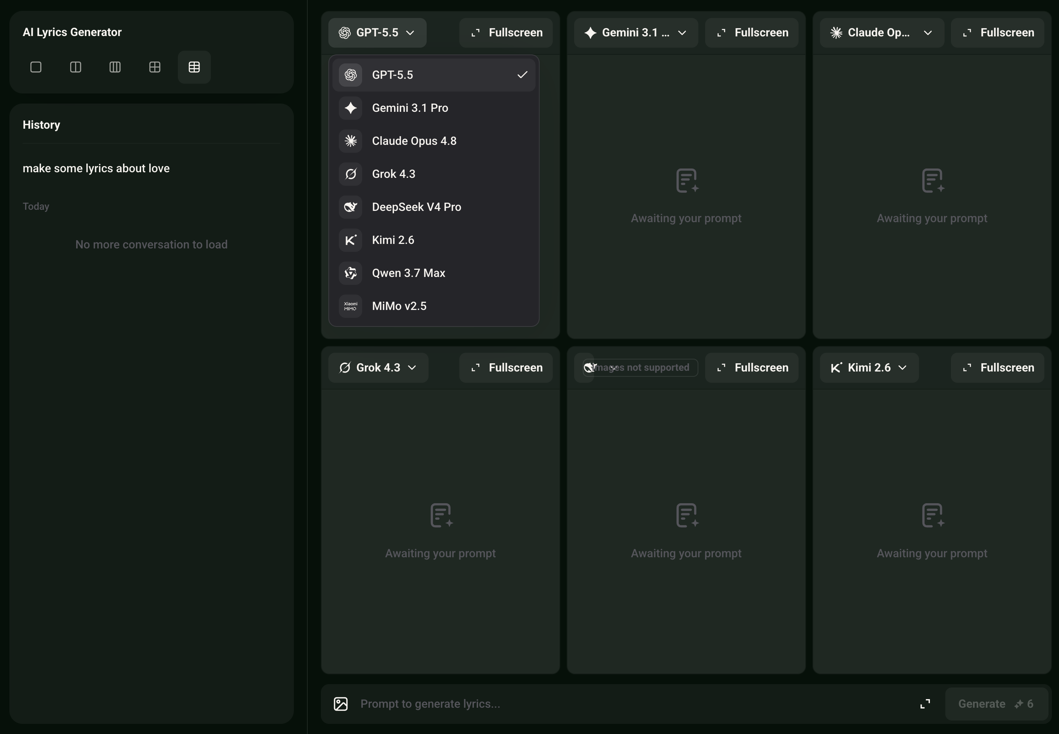Open the Claude Opus model dropdown

pyautogui.click(x=881, y=33)
